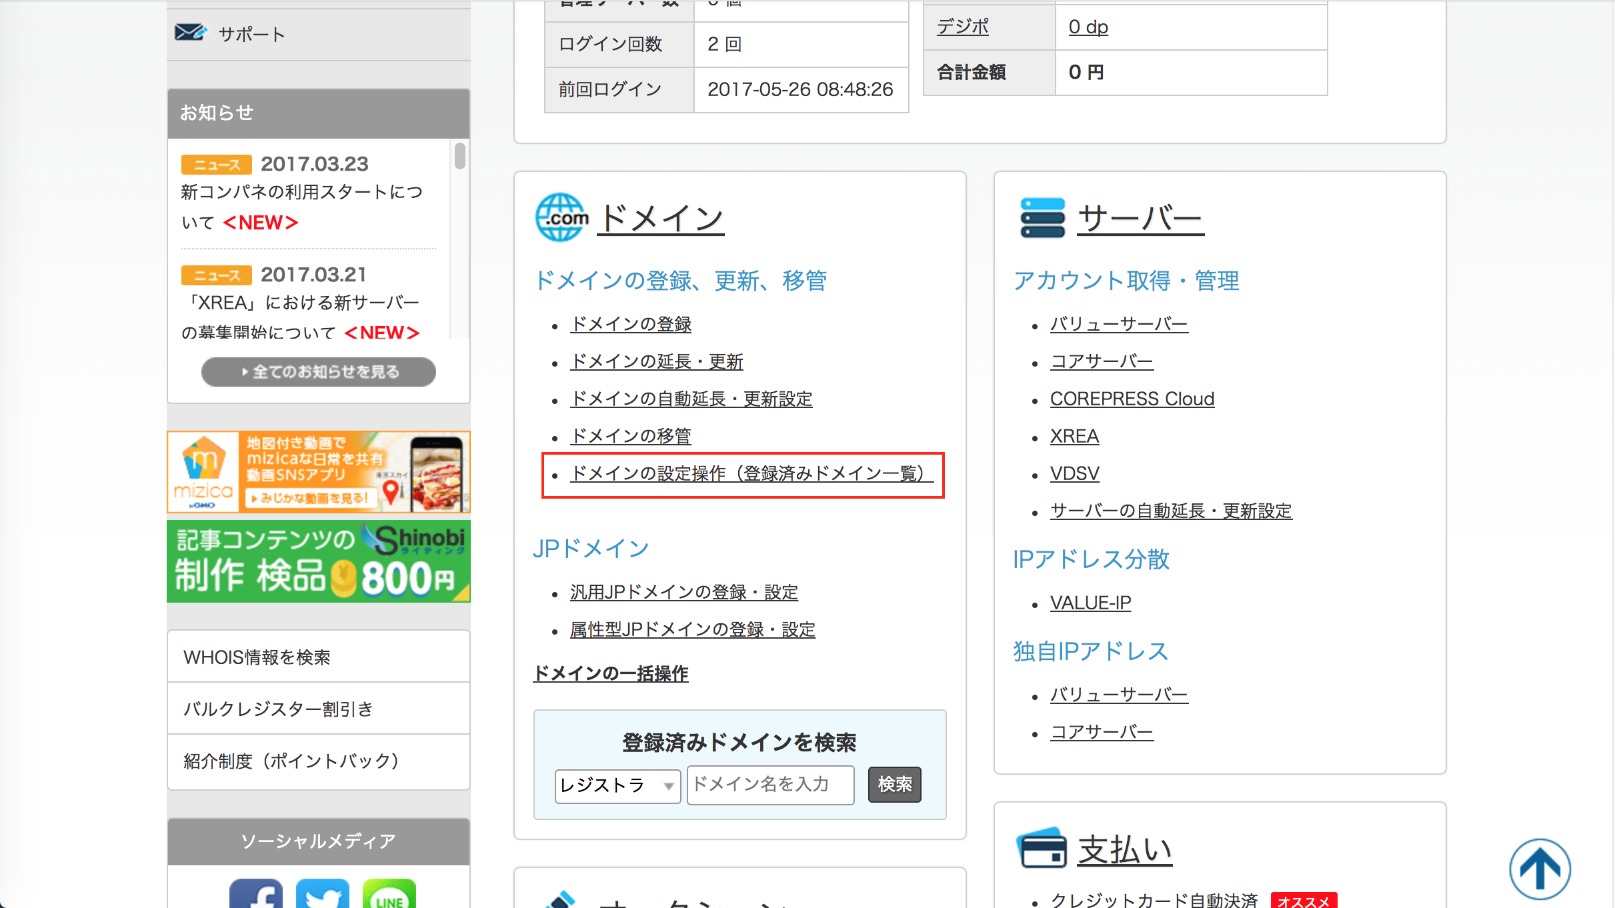Open the VALUE-IP link
This screenshot has width=1615, height=908.
1090,602
